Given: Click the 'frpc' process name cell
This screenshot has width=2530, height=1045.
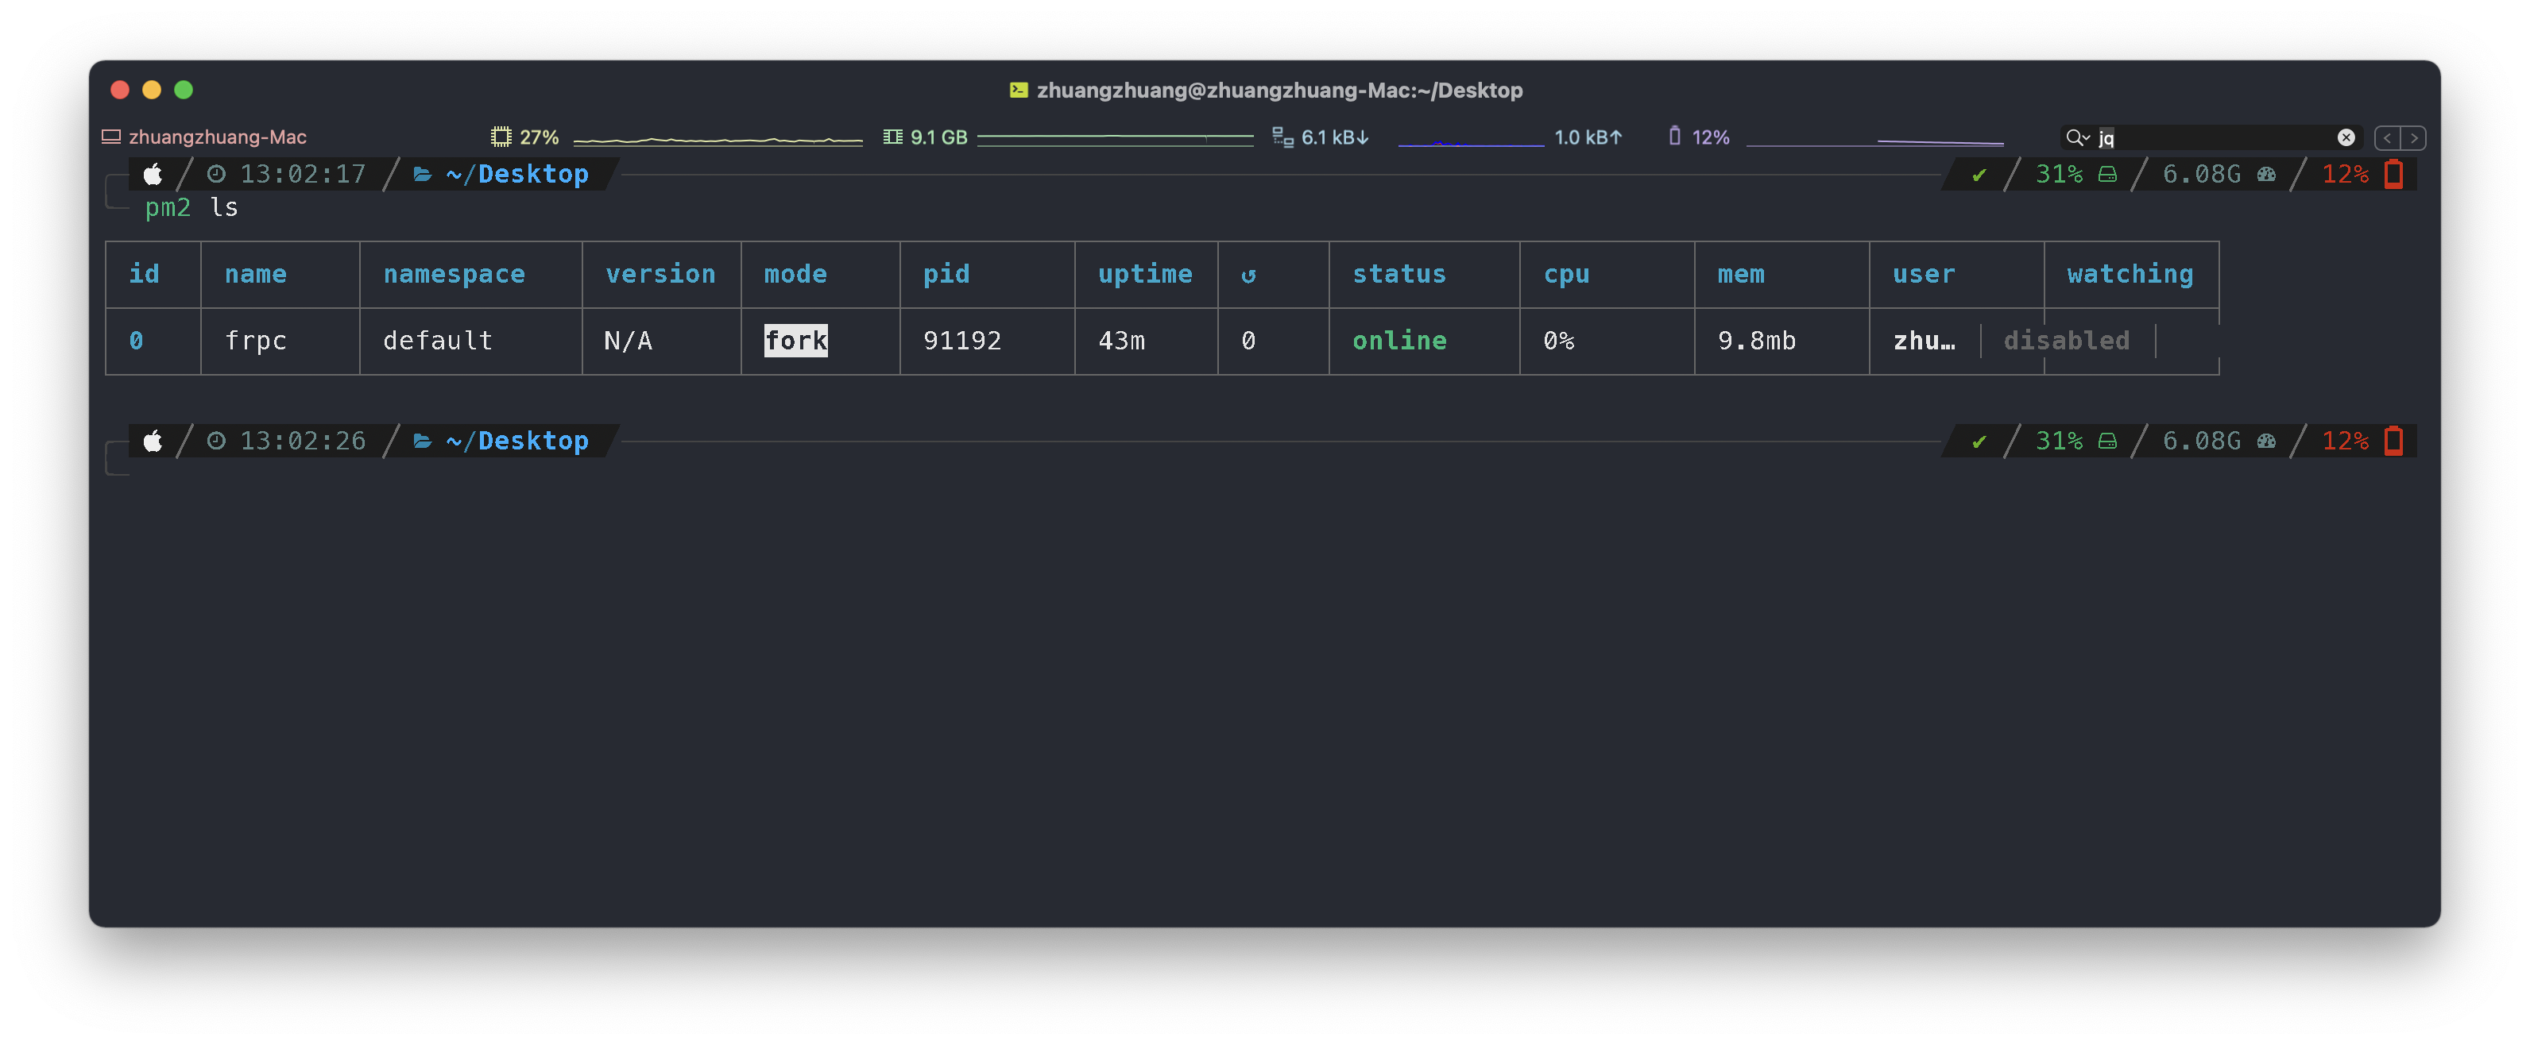Looking at the screenshot, I should click(x=255, y=341).
